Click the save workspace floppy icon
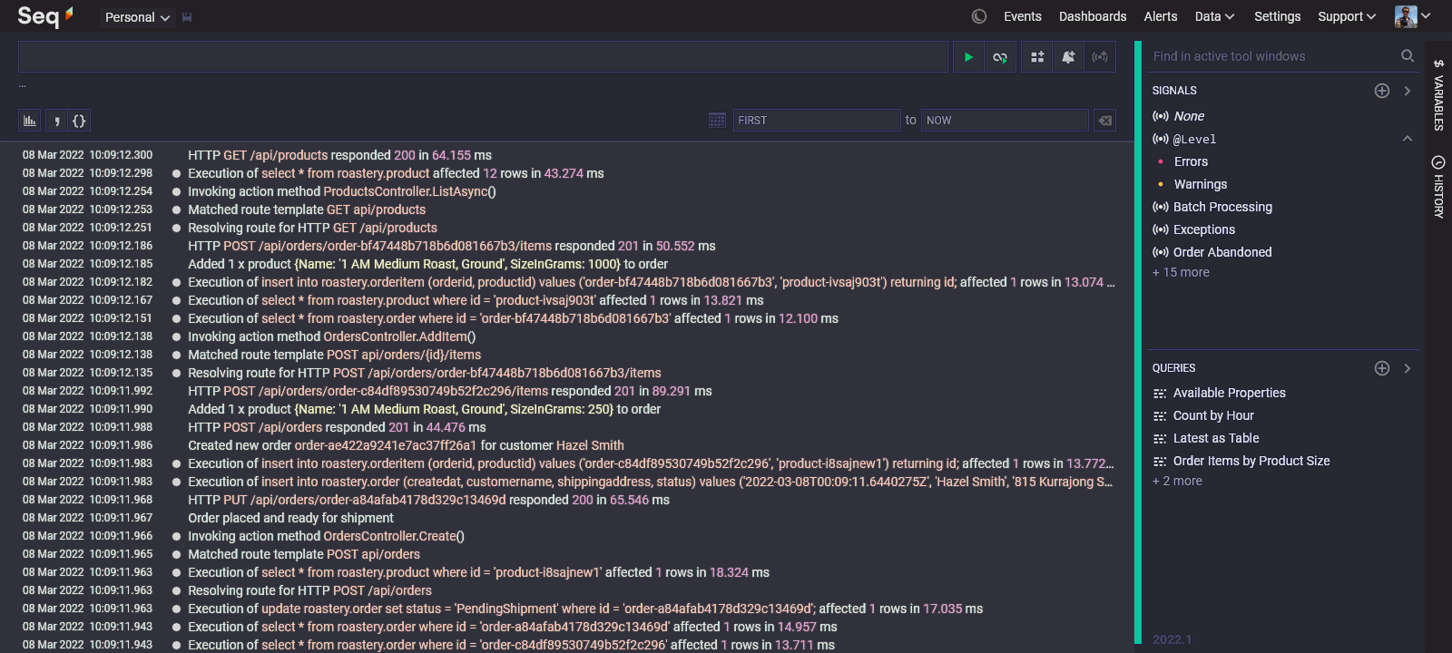Image resolution: width=1452 pixels, height=653 pixels. pyautogui.click(x=187, y=17)
